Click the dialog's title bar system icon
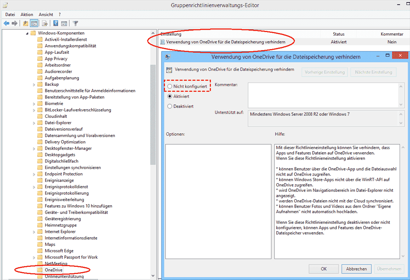The width and height of the screenshot is (410, 280). 168,57
